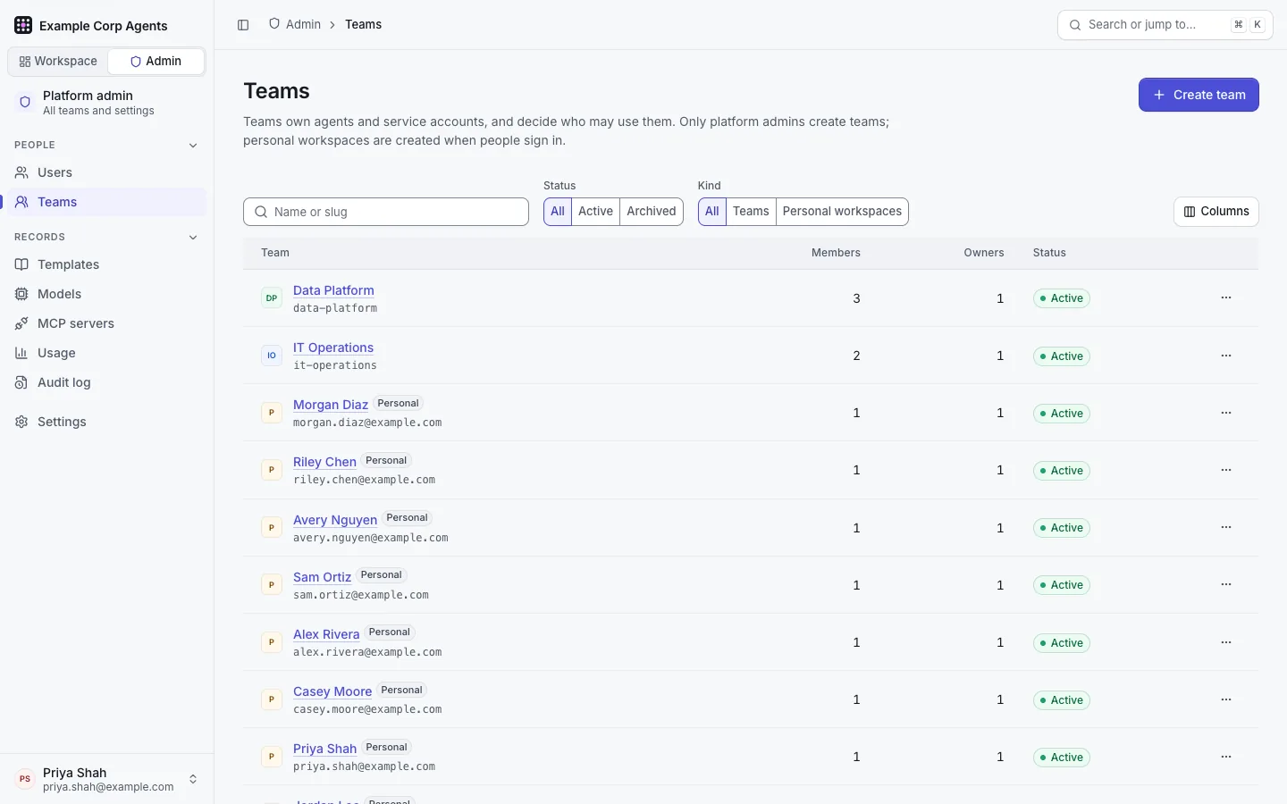Open the Columns chooser
This screenshot has height=804, width=1287.
(1216, 212)
